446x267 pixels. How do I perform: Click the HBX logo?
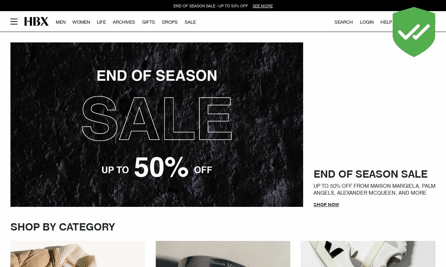[37, 22]
